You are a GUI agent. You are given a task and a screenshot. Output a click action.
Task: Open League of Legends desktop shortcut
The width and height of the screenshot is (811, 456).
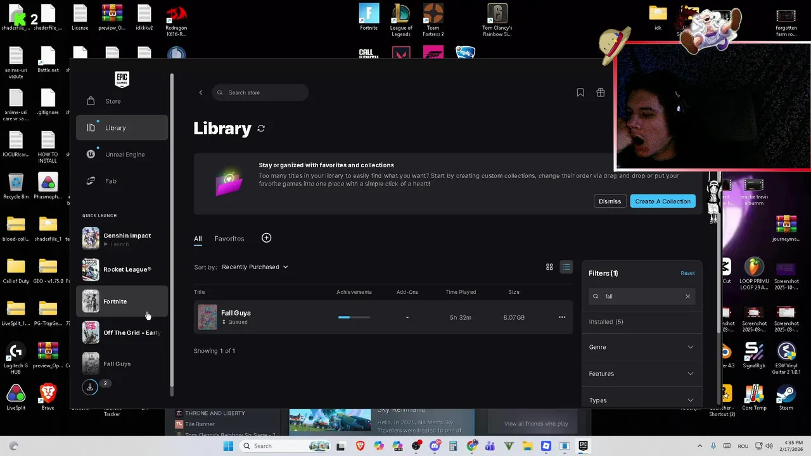pyautogui.click(x=401, y=20)
